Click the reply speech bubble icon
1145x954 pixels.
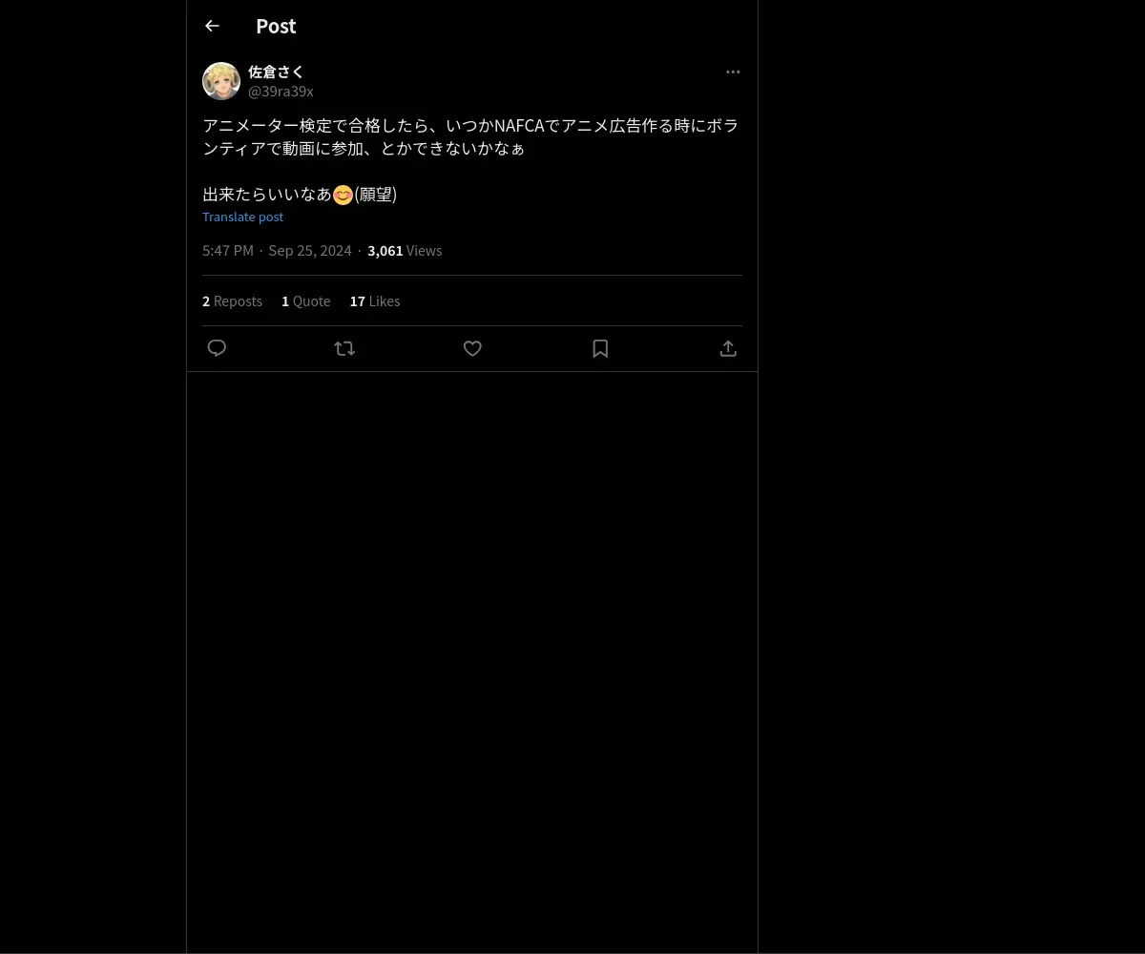pos(217,348)
